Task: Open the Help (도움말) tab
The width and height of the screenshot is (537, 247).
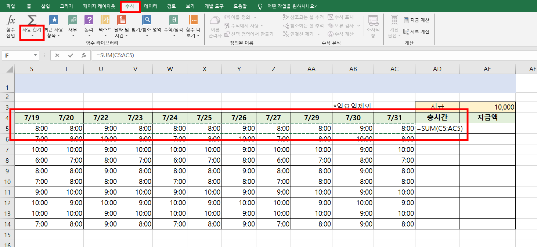Action: pos(240,6)
